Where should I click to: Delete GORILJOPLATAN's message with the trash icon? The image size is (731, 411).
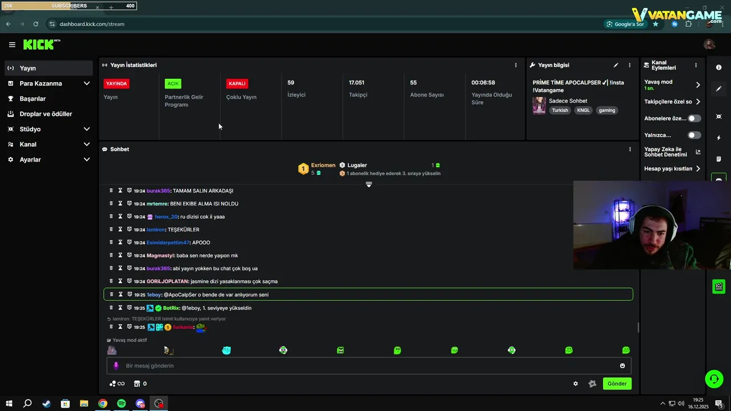111,281
